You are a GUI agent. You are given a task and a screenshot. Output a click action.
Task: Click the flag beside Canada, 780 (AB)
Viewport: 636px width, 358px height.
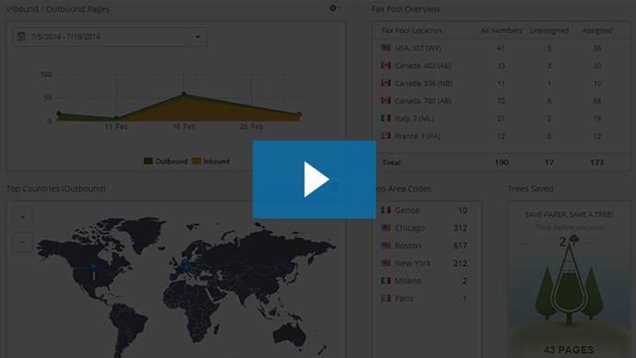tap(385, 100)
